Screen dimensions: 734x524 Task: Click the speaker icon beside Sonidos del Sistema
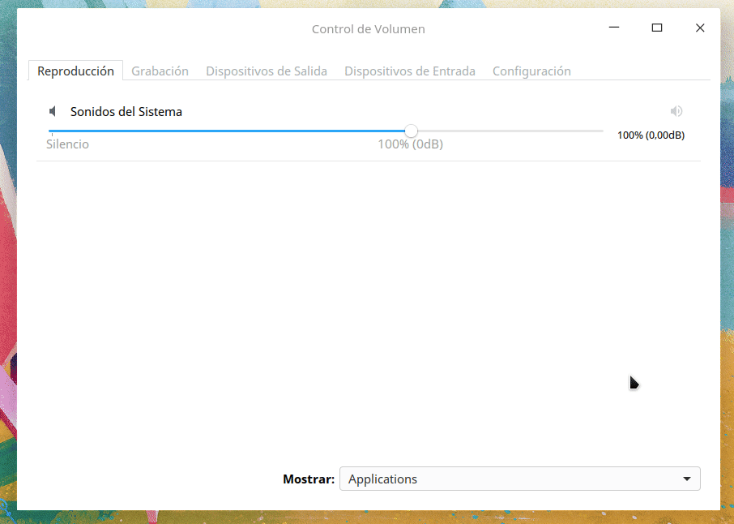[53, 111]
